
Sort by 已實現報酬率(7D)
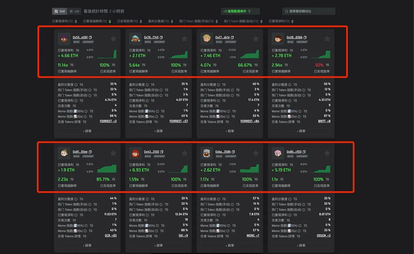(110, 21)
